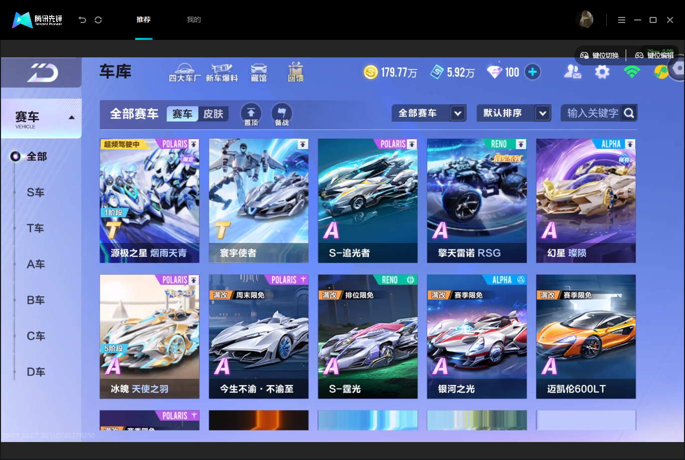The width and height of the screenshot is (685, 460).
Task: Pin the S-追光者 card to top
Action: tap(412, 144)
